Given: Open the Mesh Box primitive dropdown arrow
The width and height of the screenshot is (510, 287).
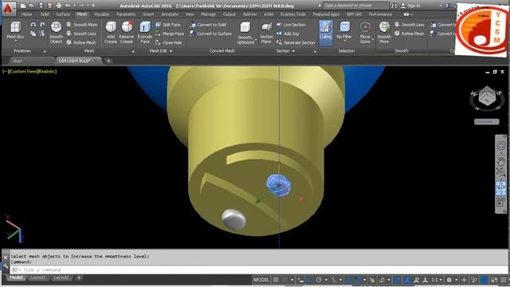Looking at the screenshot, I should click(15, 41).
